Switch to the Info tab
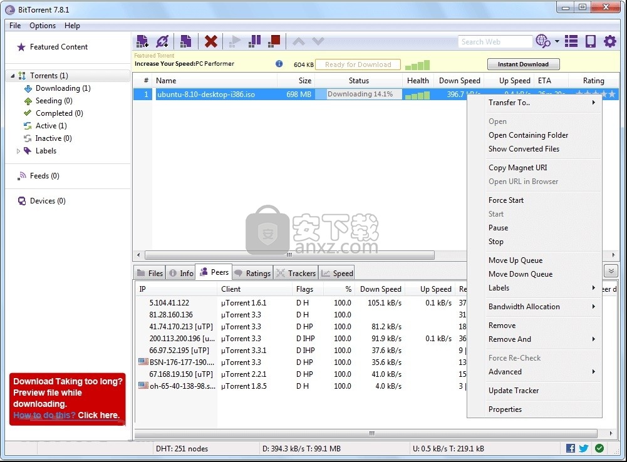 click(x=181, y=274)
